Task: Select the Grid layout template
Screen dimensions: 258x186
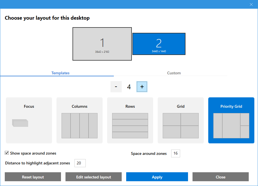Action: 181,120
